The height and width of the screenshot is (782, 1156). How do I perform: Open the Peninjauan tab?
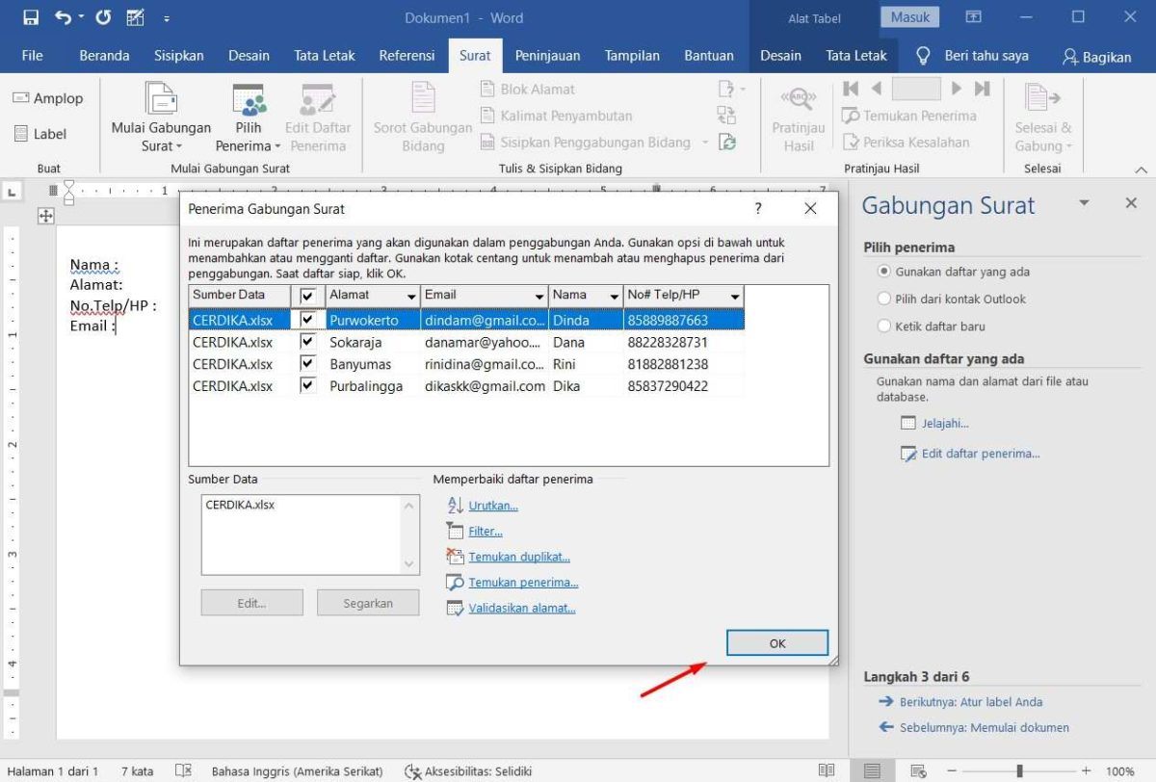point(547,56)
